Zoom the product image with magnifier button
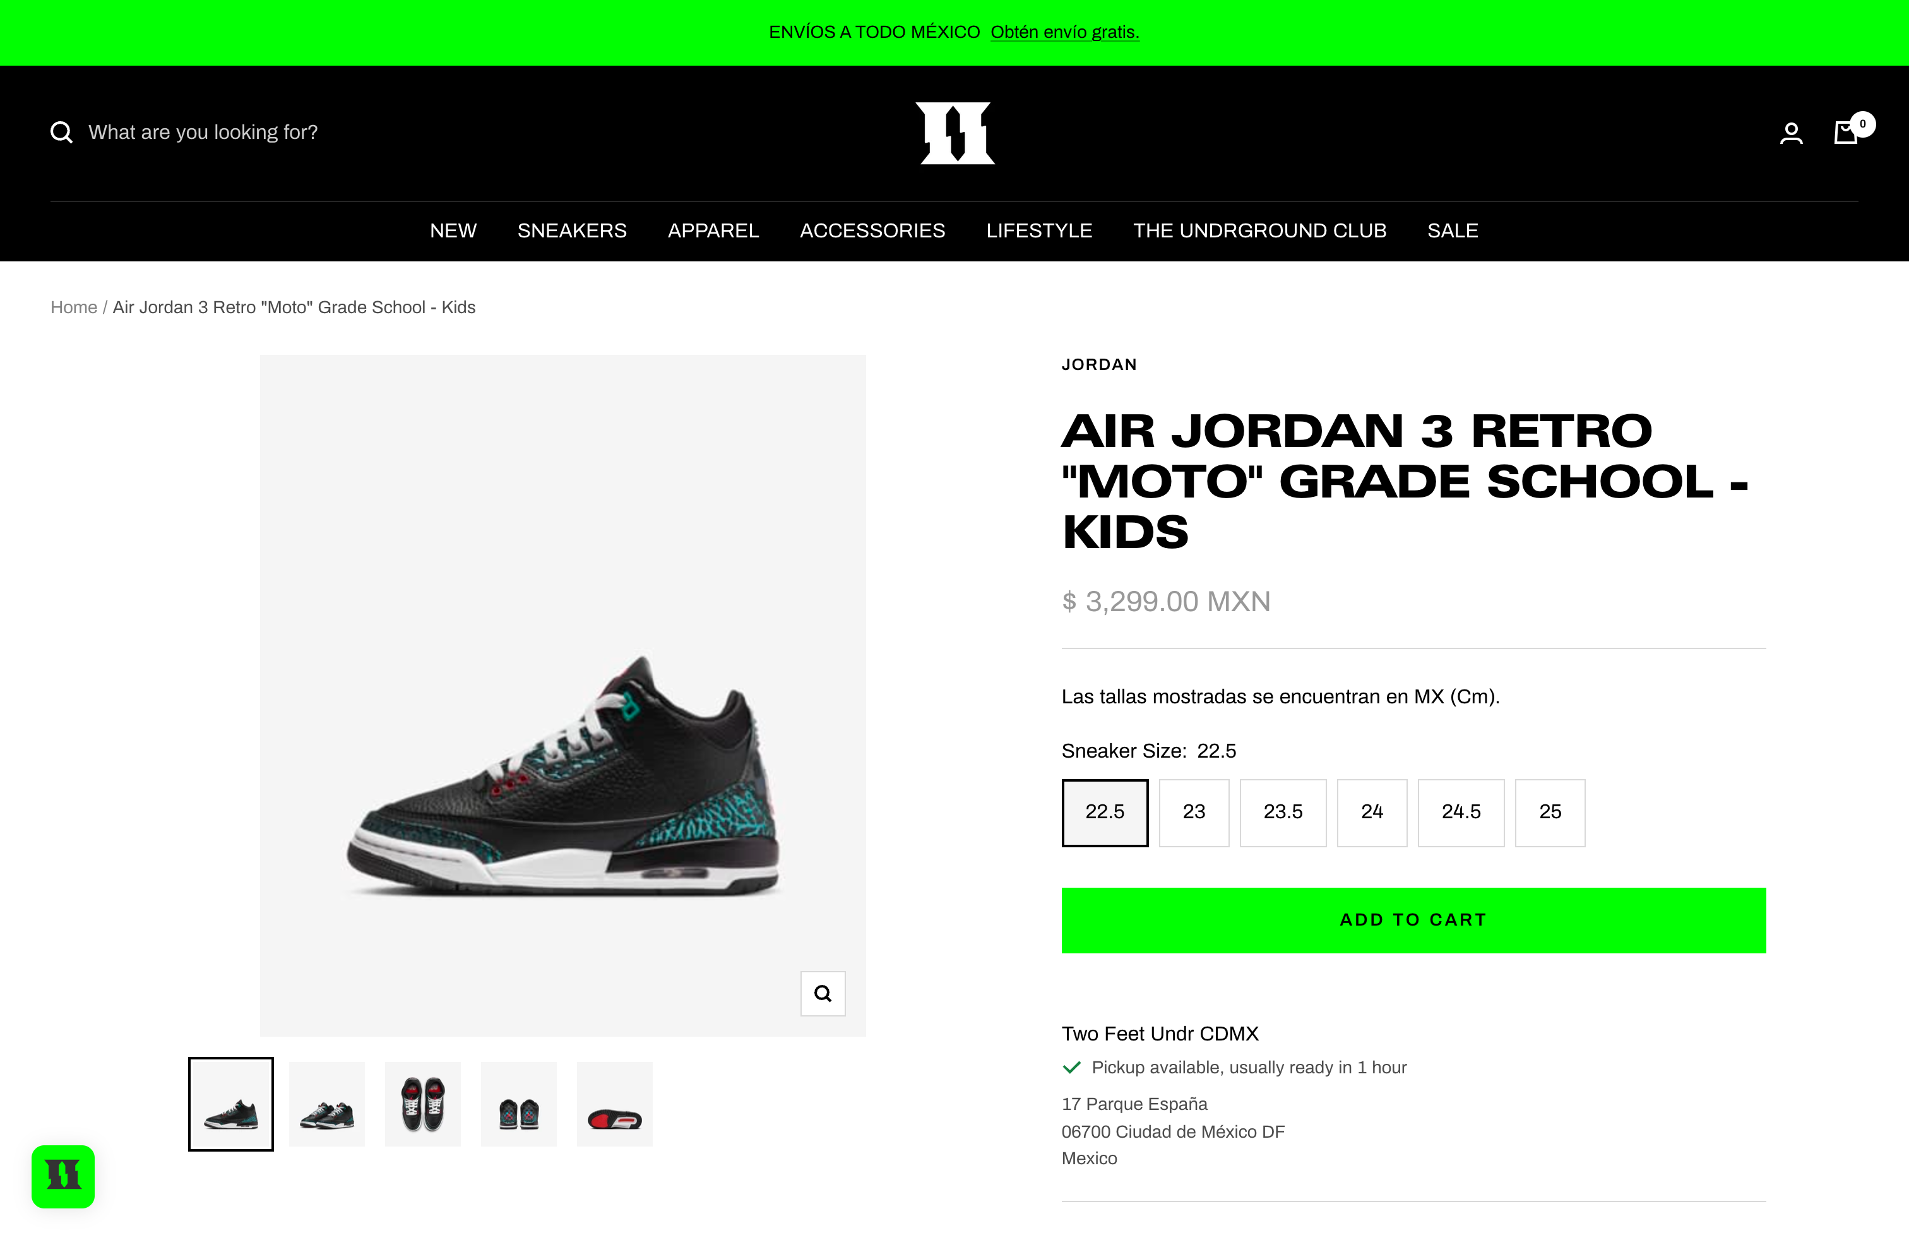This screenshot has height=1240, width=1909. pyautogui.click(x=823, y=994)
